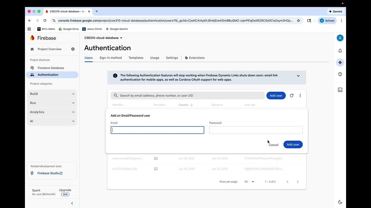371x208 pixels.
Task: Click browser back arrow
Action: [30, 21]
